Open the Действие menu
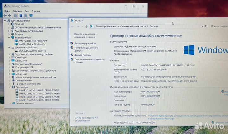 pyautogui.click(x=17, y=11)
